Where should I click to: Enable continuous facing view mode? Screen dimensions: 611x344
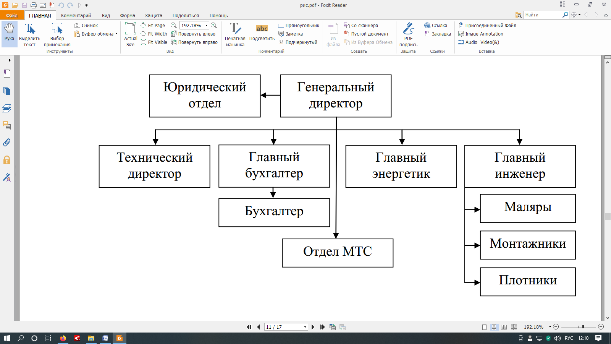514,327
